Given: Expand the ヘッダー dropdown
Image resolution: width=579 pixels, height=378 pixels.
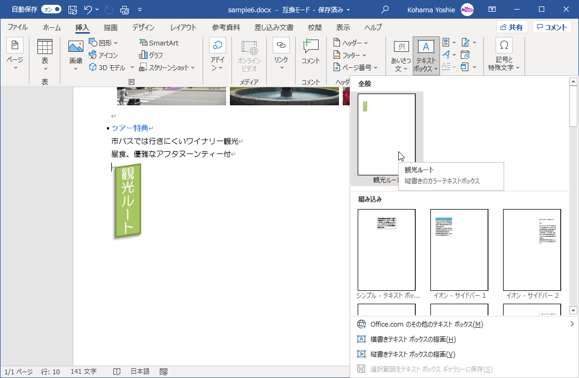Looking at the screenshot, I should pos(350,43).
